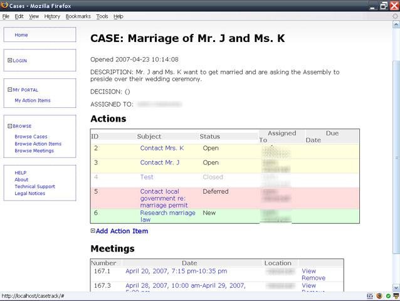400x301 pixels.
Task: Click the Firefox throbber activity icon
Action: (x=395, y=16)
